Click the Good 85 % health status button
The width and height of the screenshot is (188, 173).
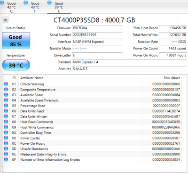click(16, 41)
